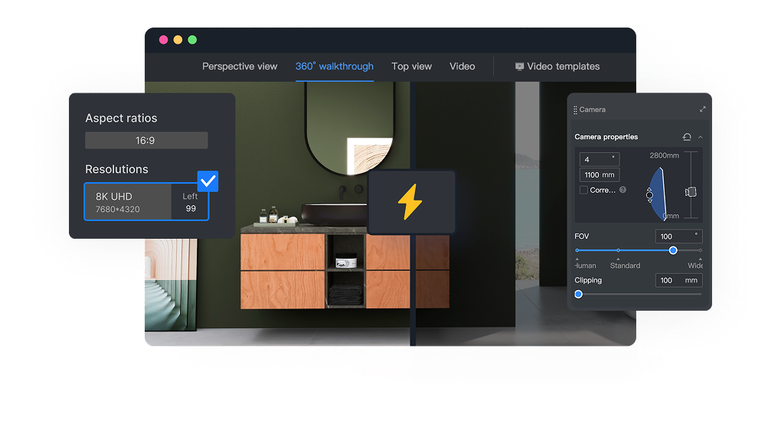
Task: Toggle the blue checkmark on 8K UHD
Action: pos(208,181)
